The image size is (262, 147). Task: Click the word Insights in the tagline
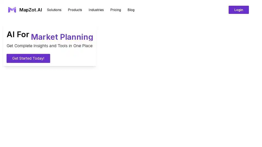pyautogui.click(x=41, y=46)
